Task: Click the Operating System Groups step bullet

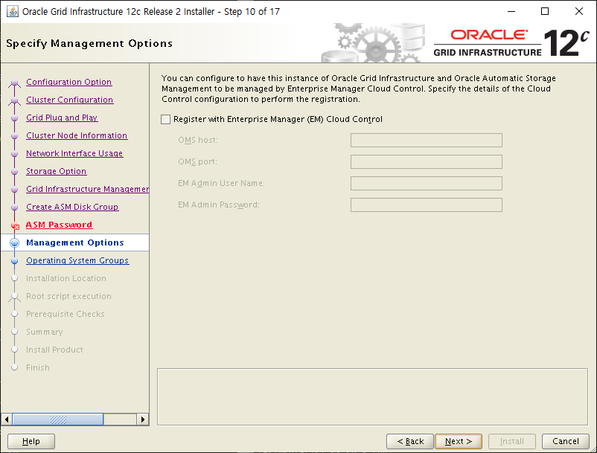Action: pyautogui.click(x=14, y=261)
